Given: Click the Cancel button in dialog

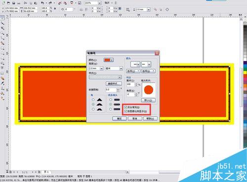Looking at the screenshot, I should [x=135, y=119].
